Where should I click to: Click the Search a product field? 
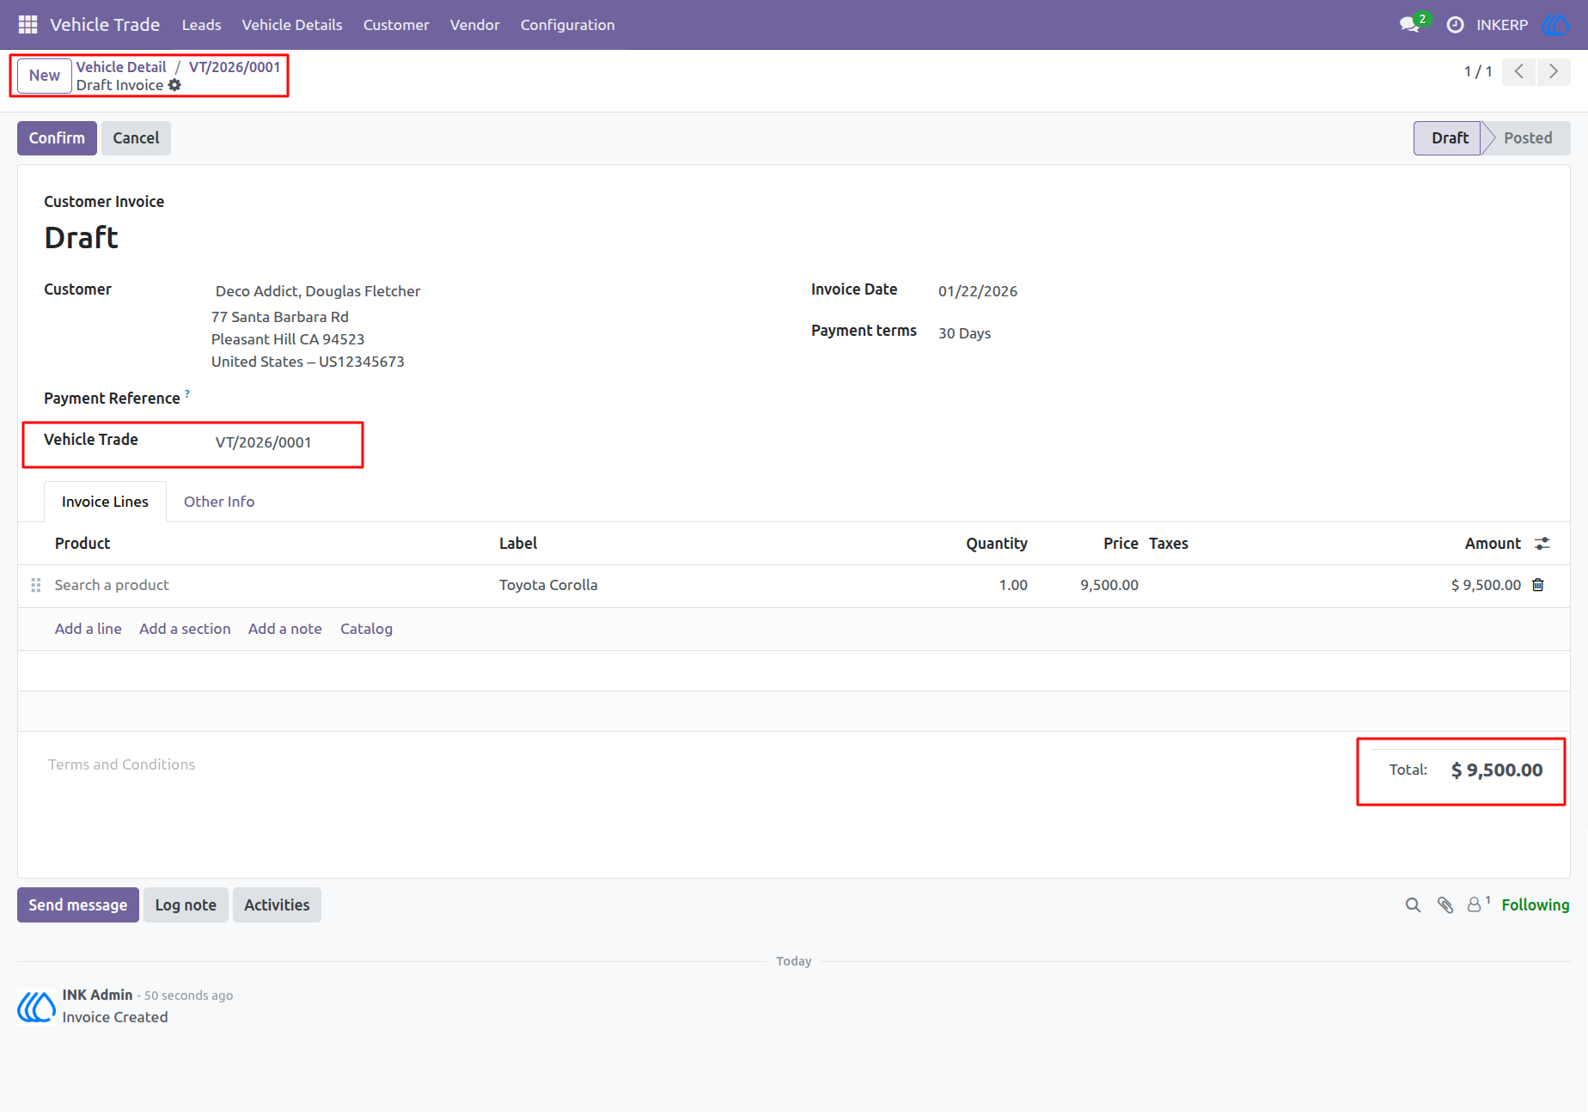click(x=112, y=585)
